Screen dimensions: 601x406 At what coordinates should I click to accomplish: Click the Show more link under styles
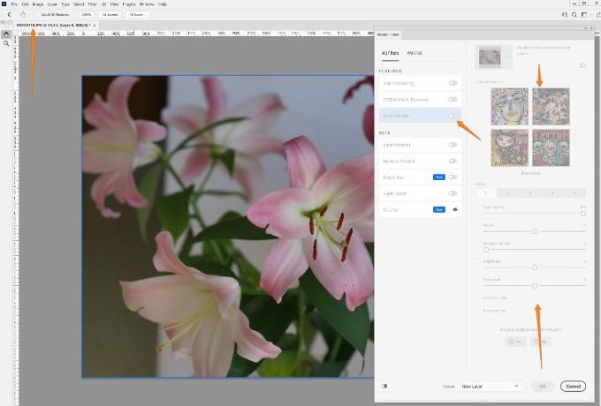(530, 173)
